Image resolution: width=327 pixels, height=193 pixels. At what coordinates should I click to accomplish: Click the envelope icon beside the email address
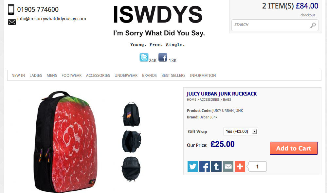tap(12, 22)
